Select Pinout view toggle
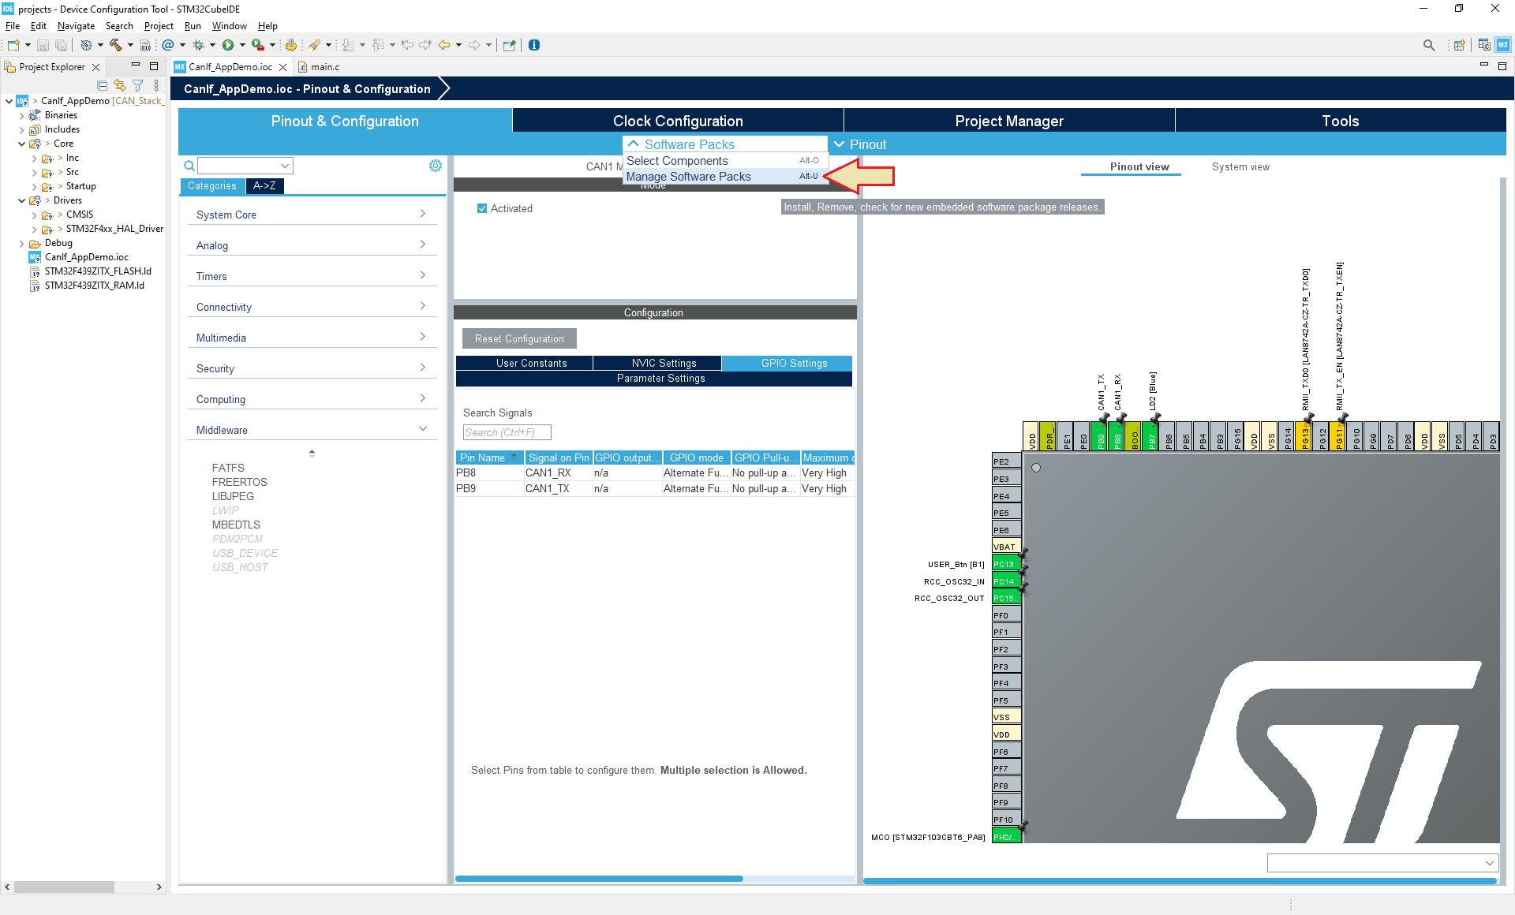 point(1139,166)
